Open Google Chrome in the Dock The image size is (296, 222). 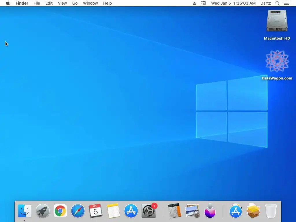click(60, 211)
